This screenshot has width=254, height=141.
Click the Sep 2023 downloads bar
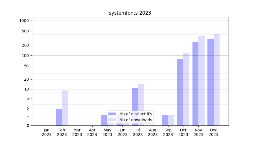171,120
